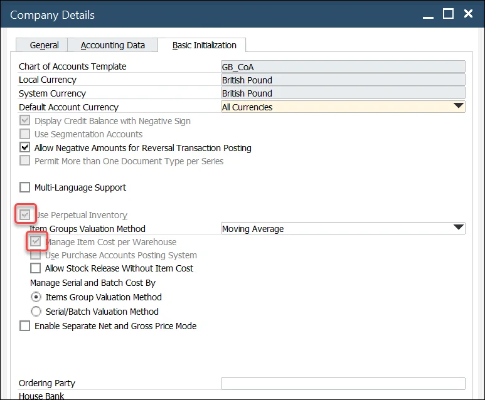Image resolution: width=485 pixels, height=400 pixels.
Task: Enable Separate Net and Gross Price Mode
Action: (x=25, y=326)
